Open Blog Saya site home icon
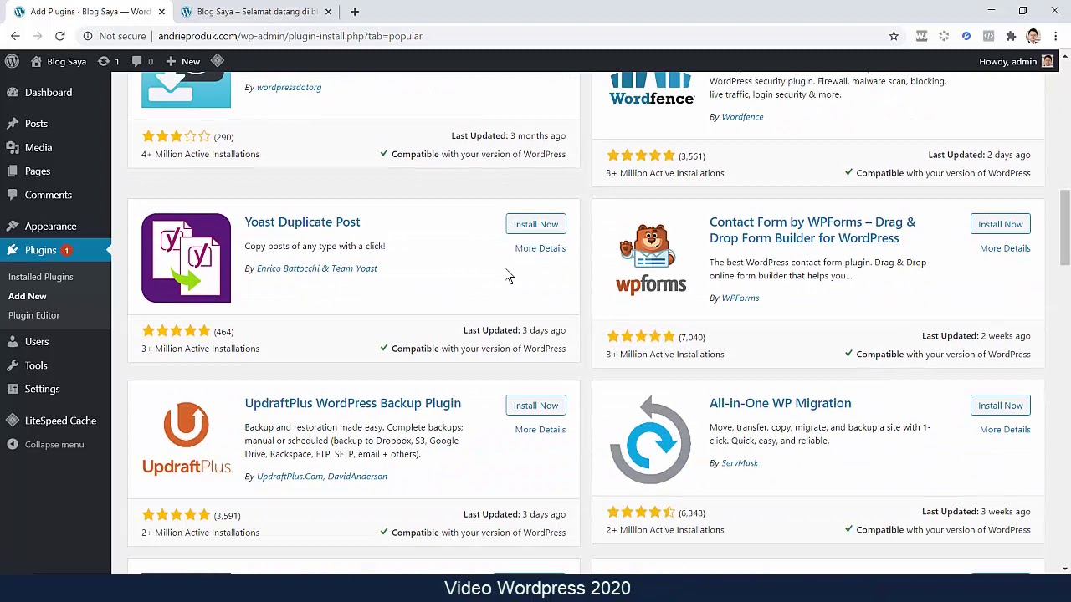 point(36,61)
